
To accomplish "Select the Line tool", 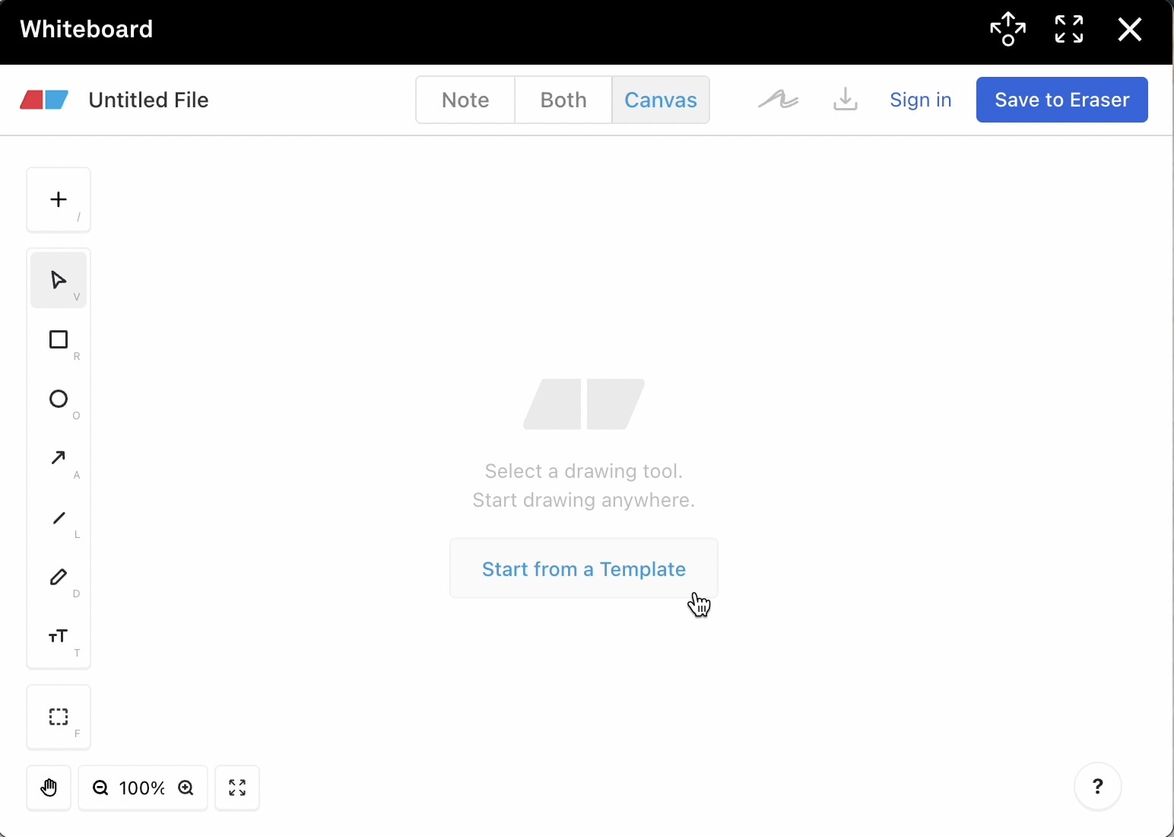I will click(x=58, y=520).
